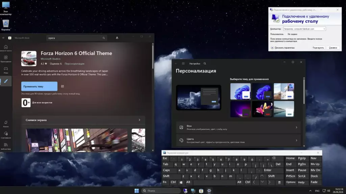This screenshot has width=346, height=194.
Task: Click the Store search field with opera
Action: [x=77, y=38]
